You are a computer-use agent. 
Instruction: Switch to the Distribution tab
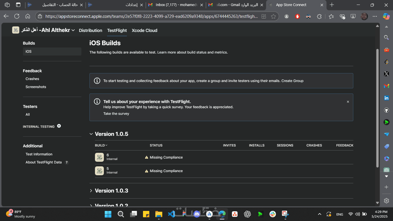(x=91, y=31)
